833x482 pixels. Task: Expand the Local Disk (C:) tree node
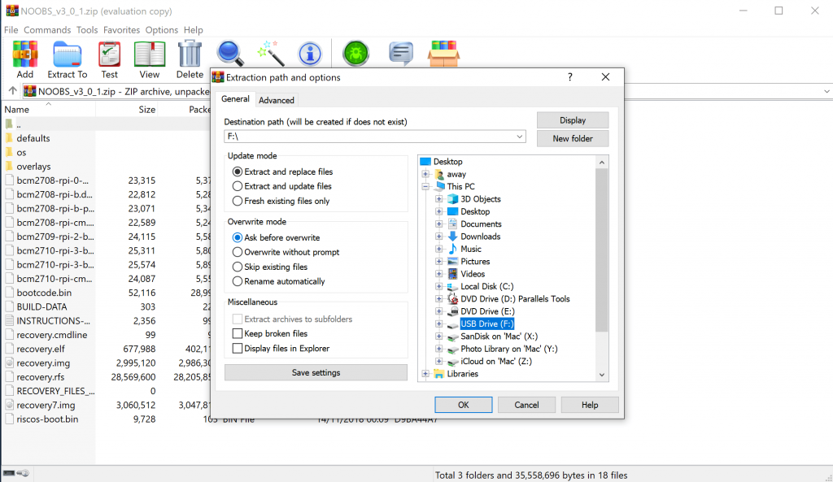[x=439, y=287]
